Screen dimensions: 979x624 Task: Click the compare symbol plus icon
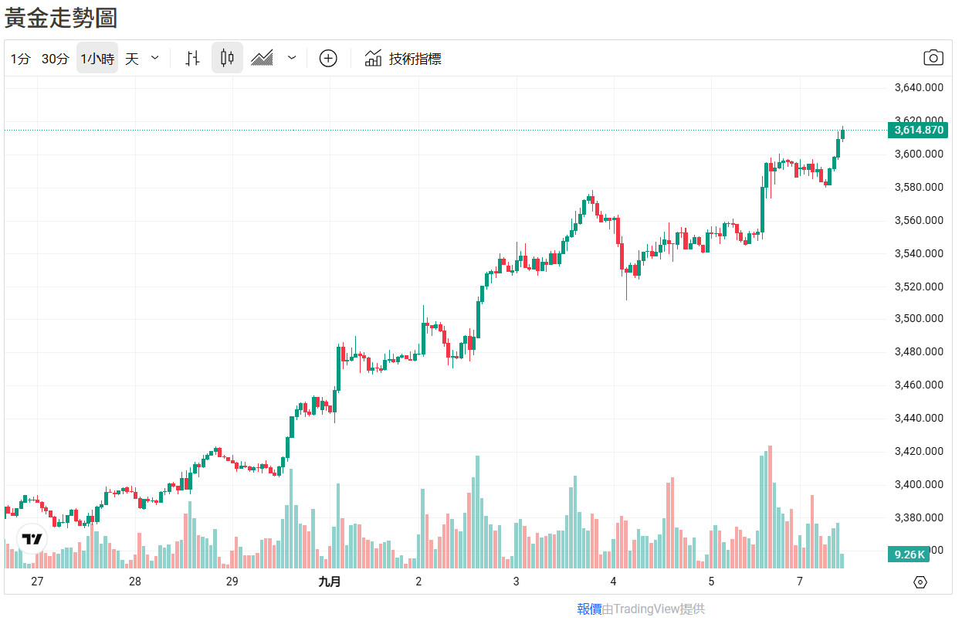pyautogui.click(x=328, y=58)
